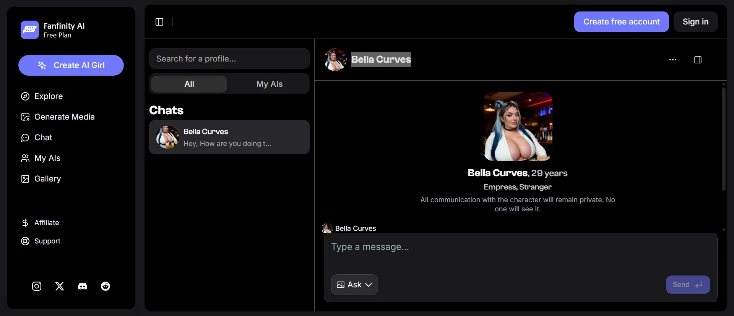This screenshot has width=734, height=316.
Task: Click the Create AI Girl button
Action: point(71,65)
